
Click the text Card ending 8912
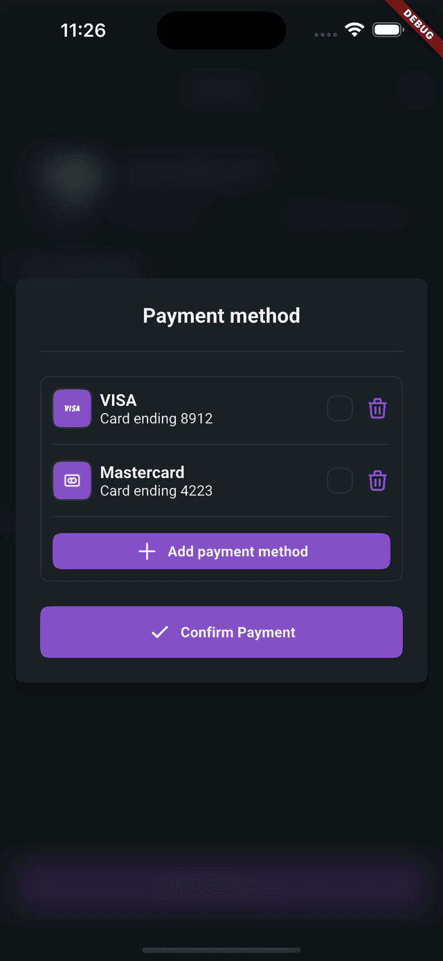[156, 418]
